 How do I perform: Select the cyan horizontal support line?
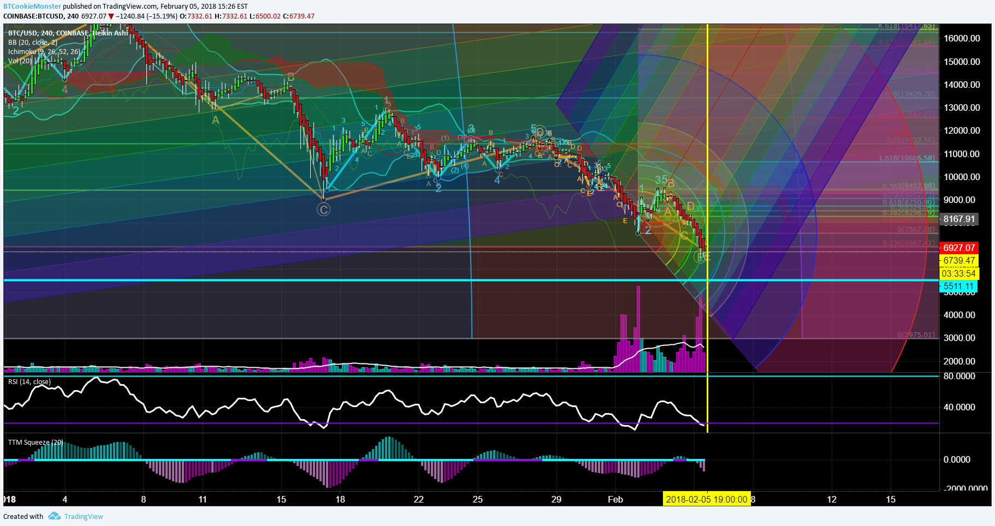tap(471, 280)
